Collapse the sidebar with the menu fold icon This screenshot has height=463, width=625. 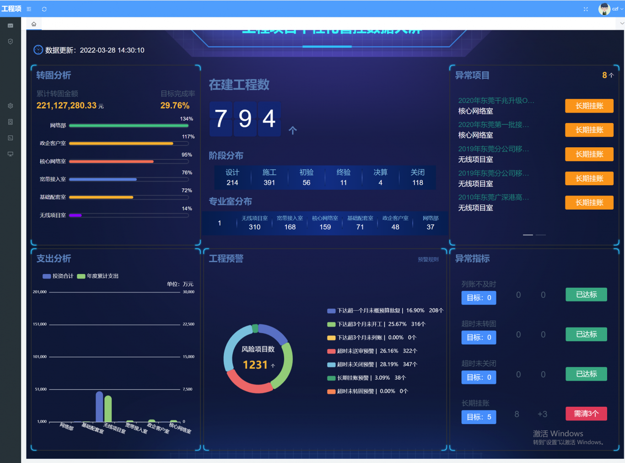tap(29, 9)
